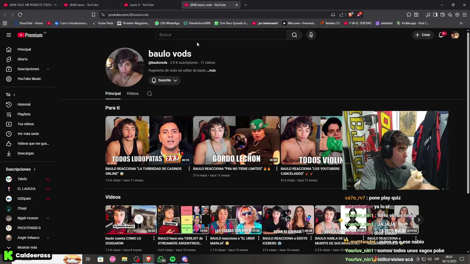Open a new browser tab

coord(246,5)
